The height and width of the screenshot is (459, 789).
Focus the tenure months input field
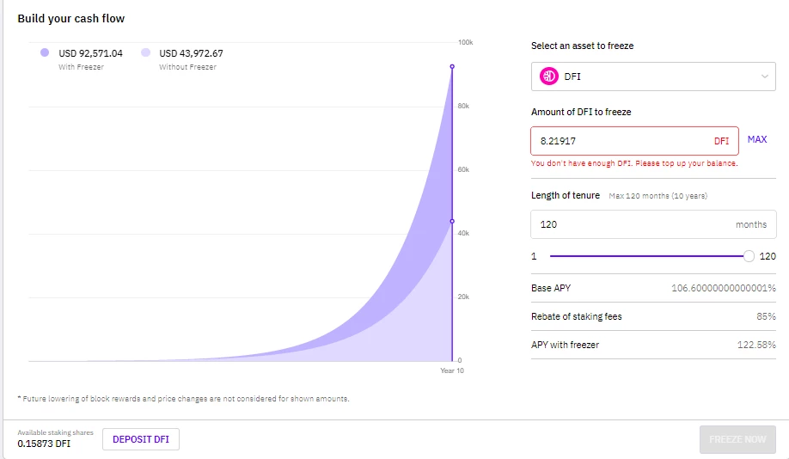pos(653,224)
